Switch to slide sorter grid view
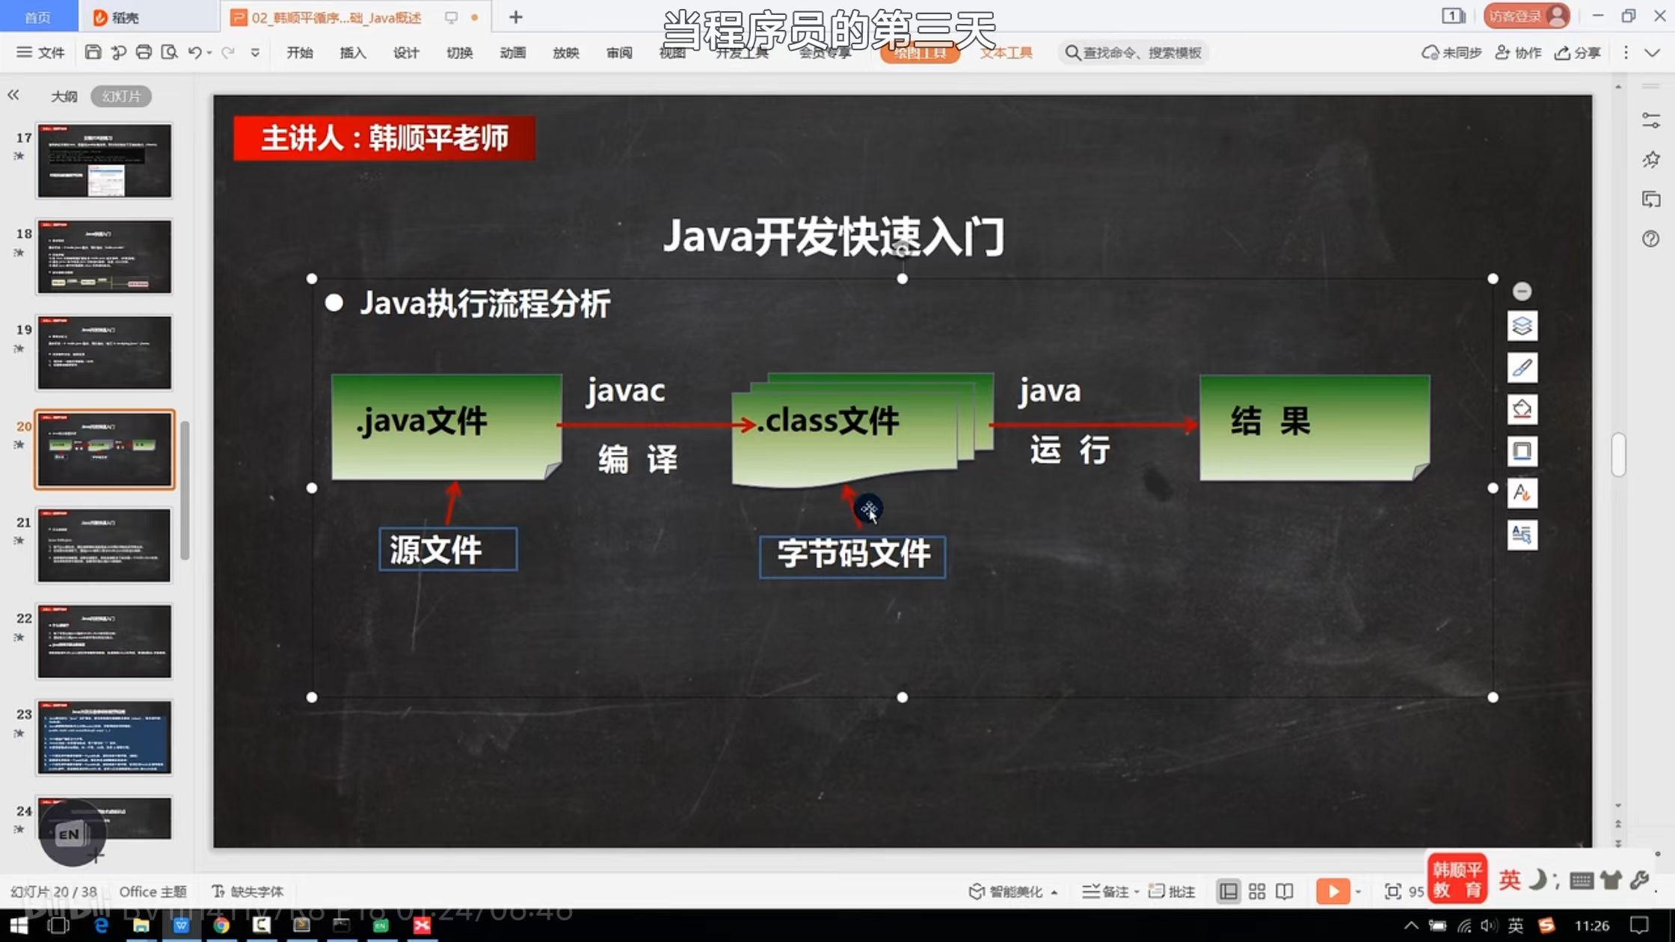 (1257, 891)
